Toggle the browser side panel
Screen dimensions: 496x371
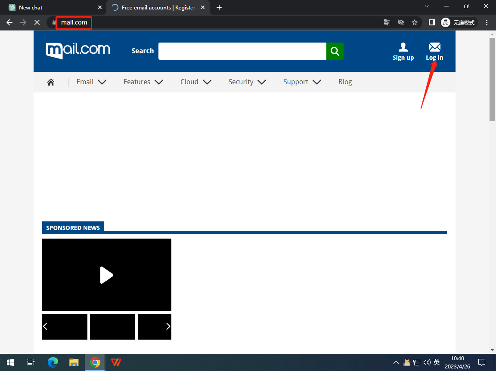[431, 22]
